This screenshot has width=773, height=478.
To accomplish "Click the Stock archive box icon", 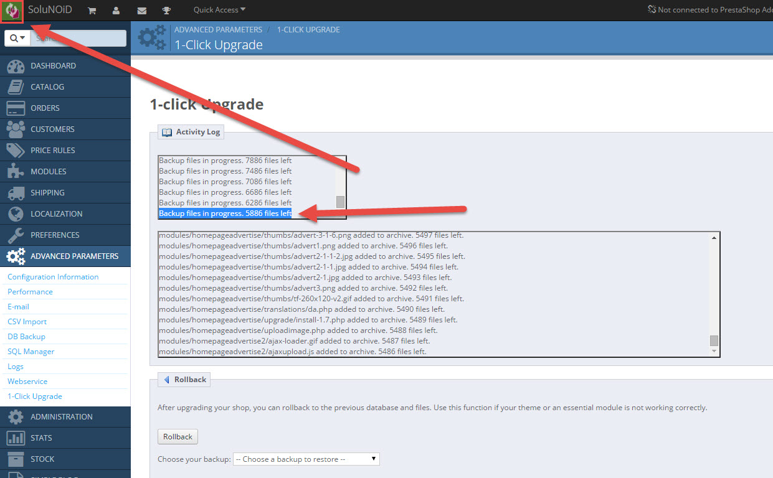I will pos(15,459).
